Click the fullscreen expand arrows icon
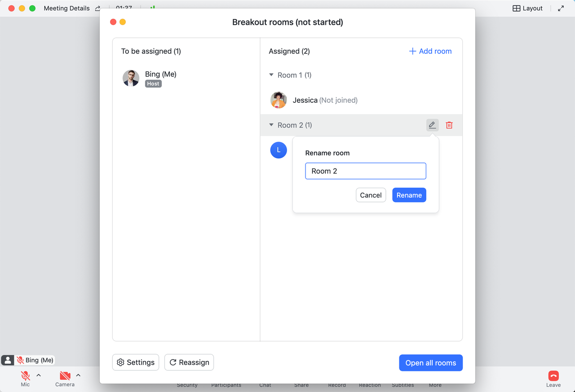The height and width of the screenshot is (392, 575). (x=561, y=9)
